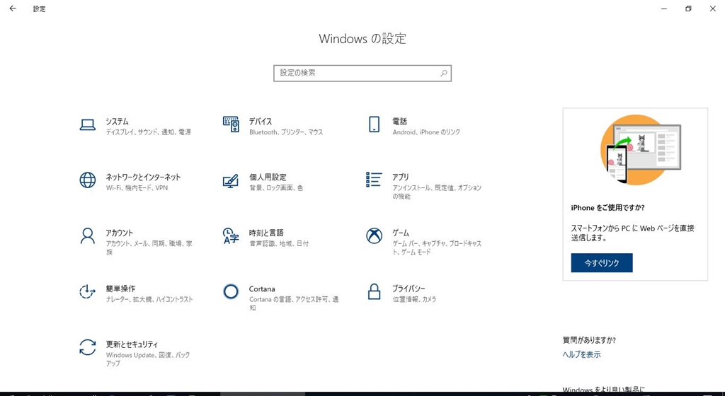Click the 位置情報、カメラ description
Screen dimensions: 725x396
[x=414, y=299]
